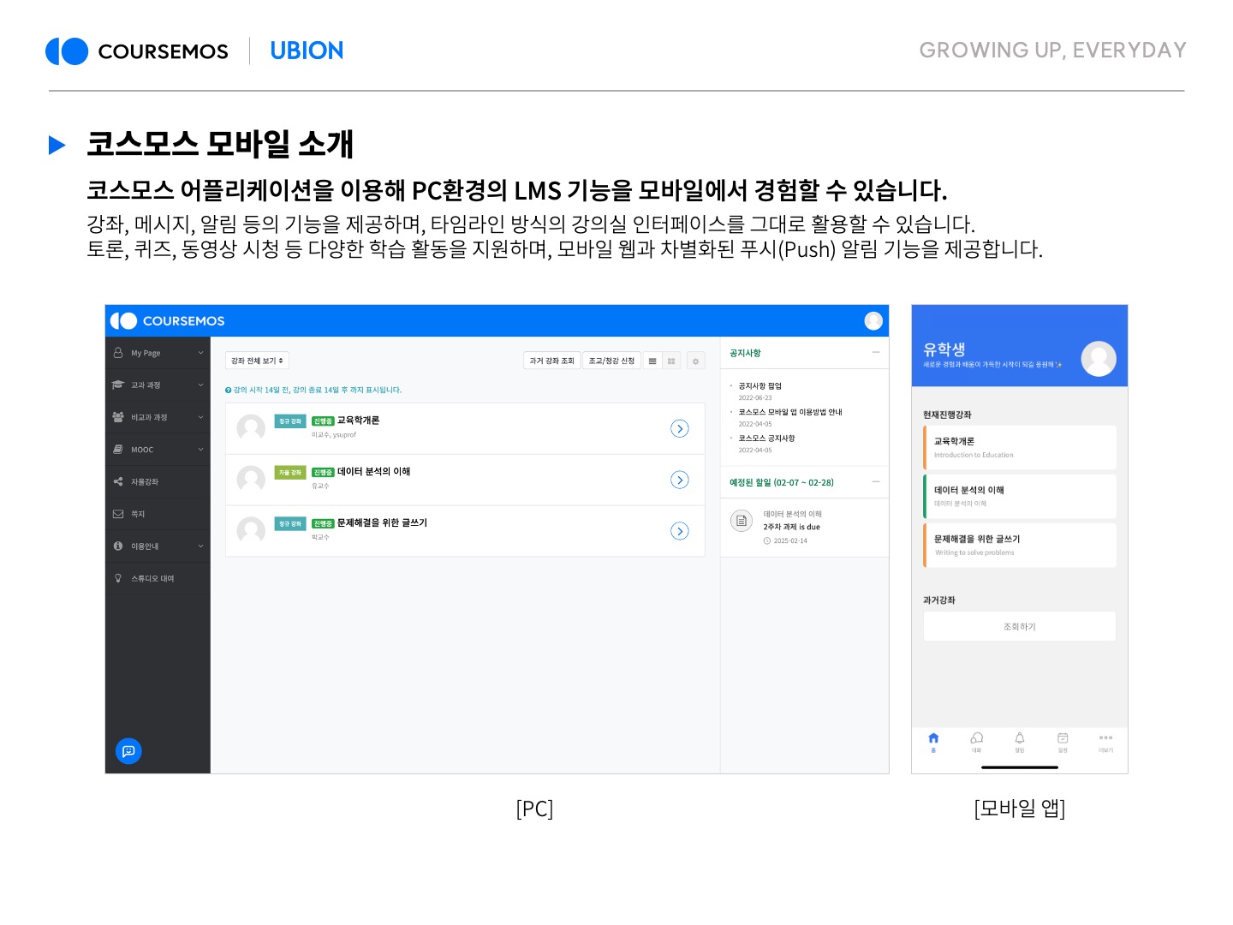Open the 알림 bell icon in mobile app
The width and height of the screenshot is (1233, 925).
point(1019,740)
